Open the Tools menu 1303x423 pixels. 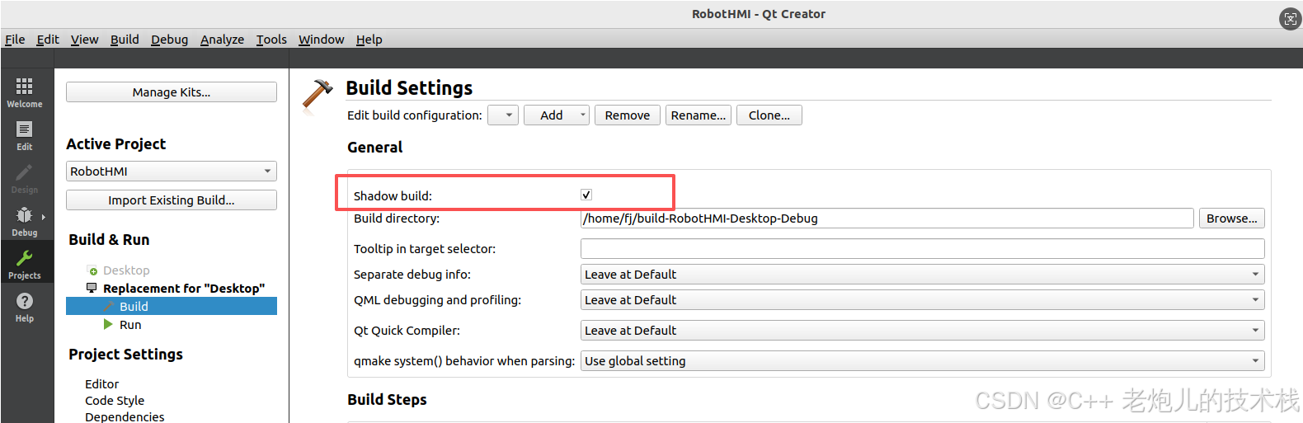pyautogui.click(x=271, y=40)
